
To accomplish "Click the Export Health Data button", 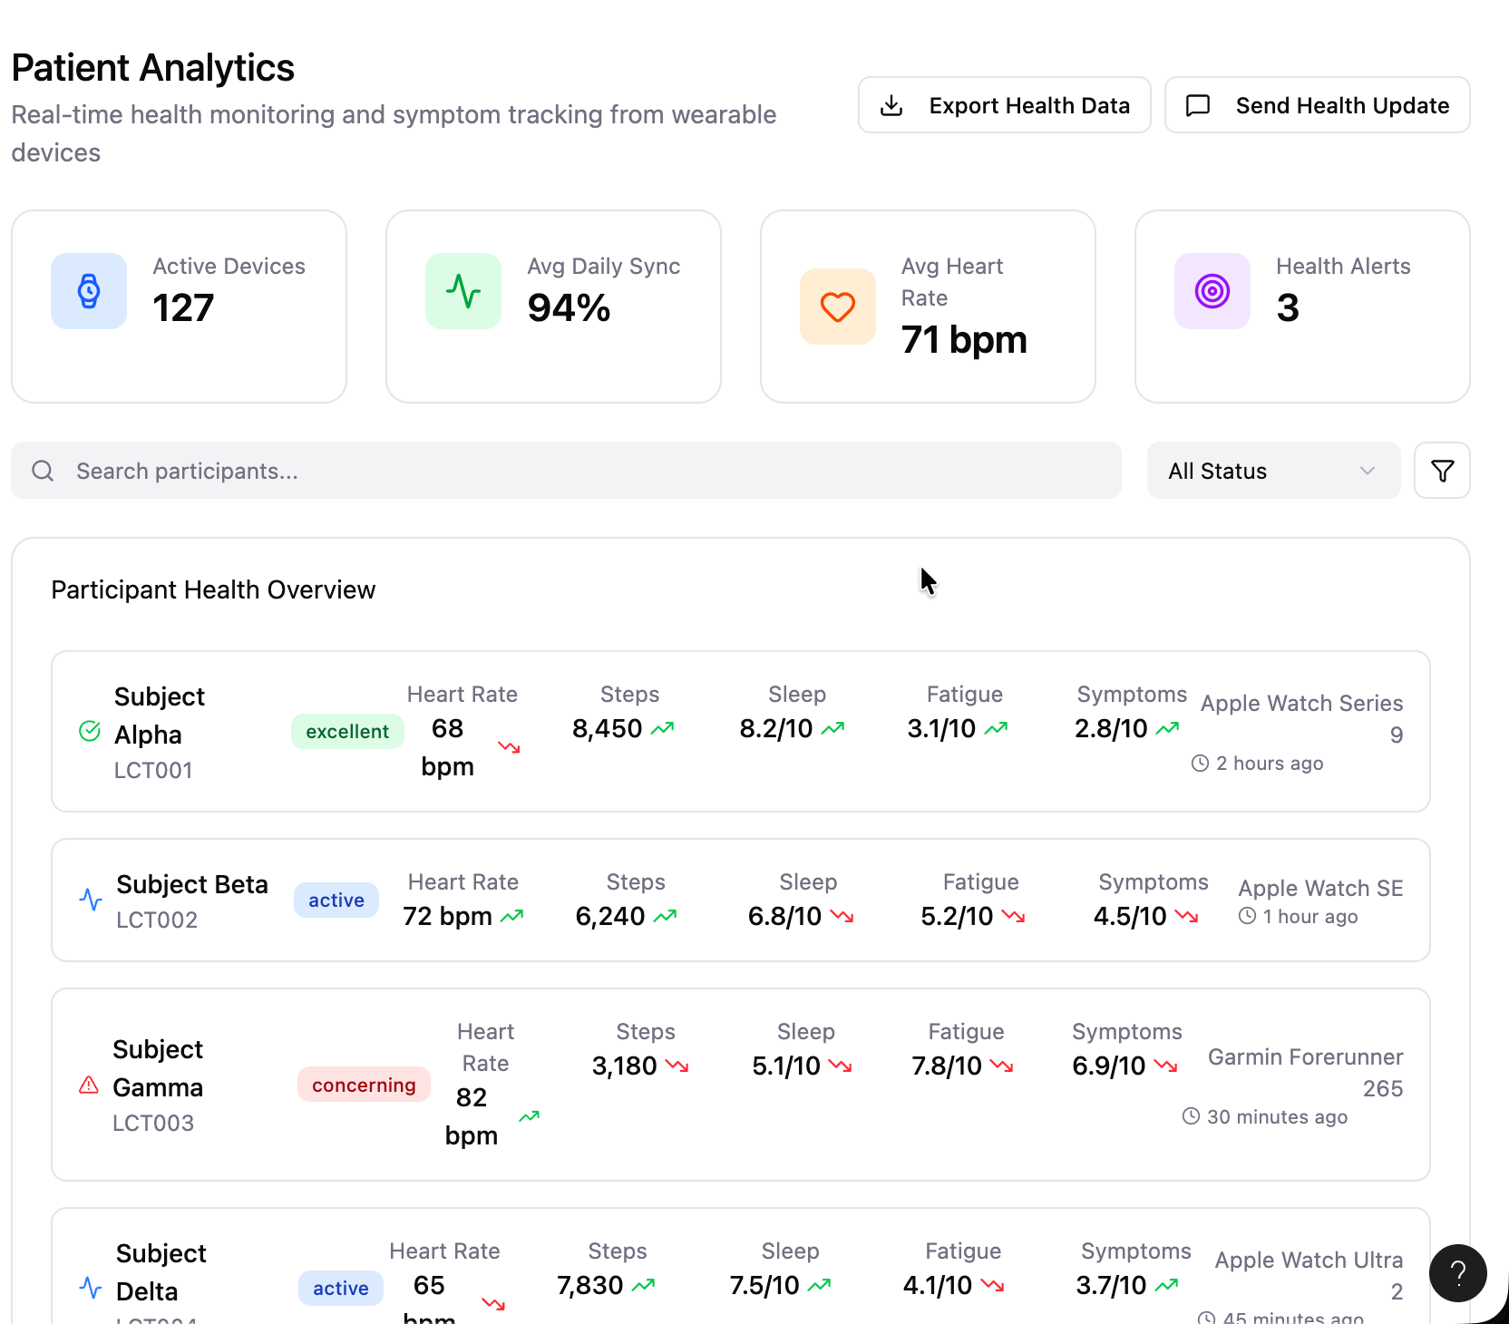I will coord(1004,105).
